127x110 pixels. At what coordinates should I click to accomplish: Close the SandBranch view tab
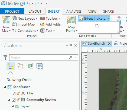109,44
